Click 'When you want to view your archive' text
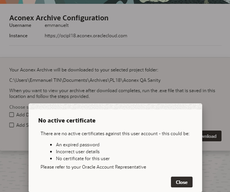 pos(112,93)
